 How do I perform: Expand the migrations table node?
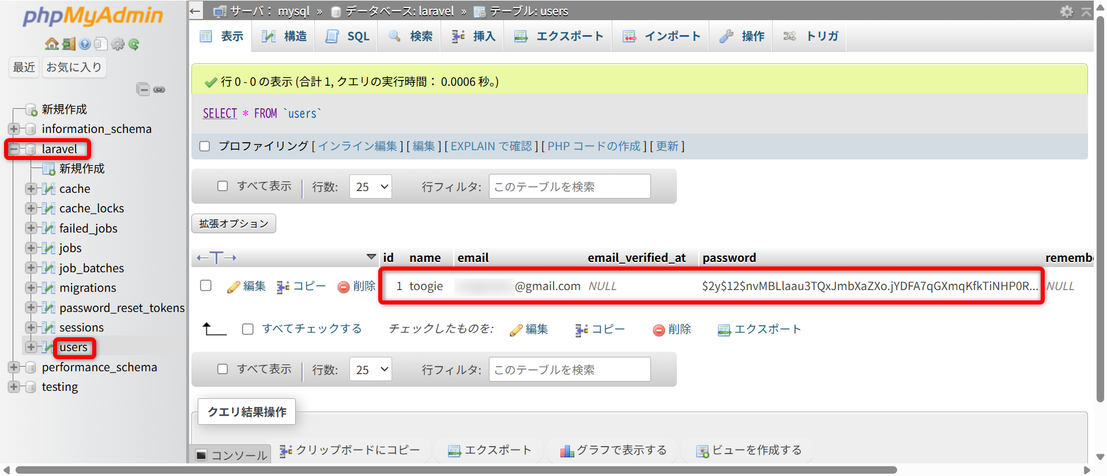click(x=31, y=288)
